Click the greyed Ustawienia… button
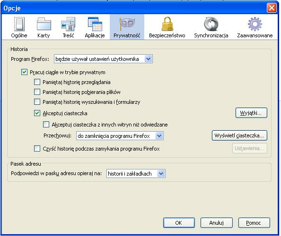Screen dimensions: 281x236 [x=250, y=148]
